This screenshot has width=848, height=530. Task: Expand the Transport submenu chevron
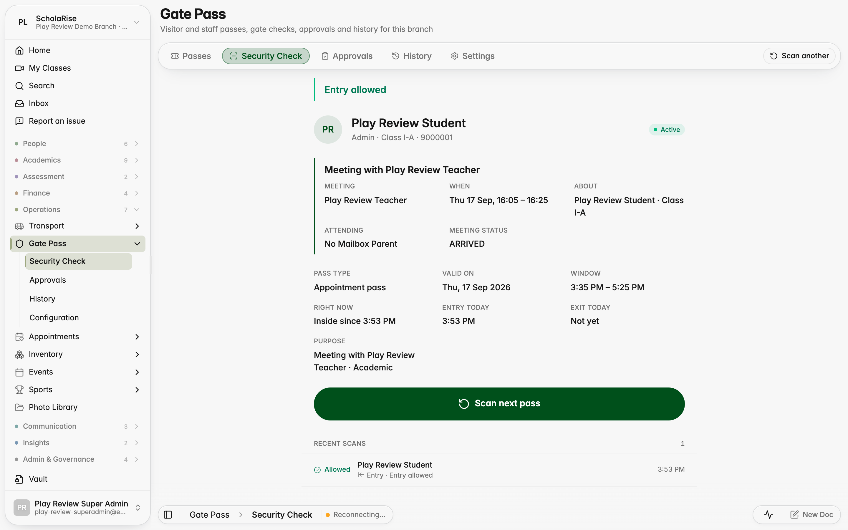click(137, 226)
